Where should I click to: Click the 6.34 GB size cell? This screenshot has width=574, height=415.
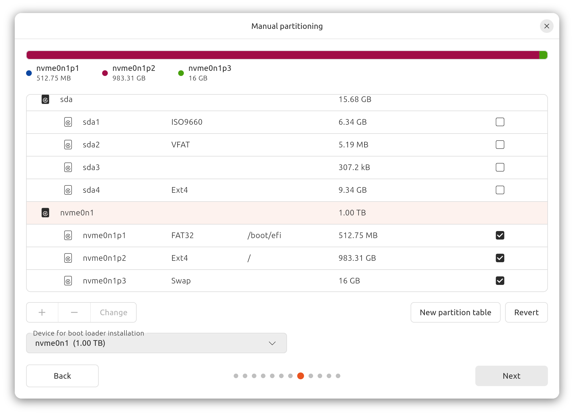pyautogui.click(x=353, y=122)
